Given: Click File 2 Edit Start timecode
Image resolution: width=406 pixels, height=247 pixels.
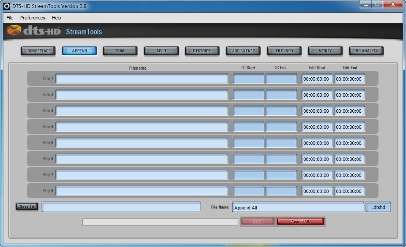Looking at the screenshot, I should 317,95.
